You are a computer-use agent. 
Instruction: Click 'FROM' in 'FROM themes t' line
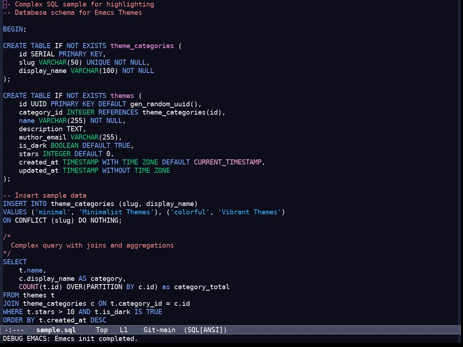11,295
